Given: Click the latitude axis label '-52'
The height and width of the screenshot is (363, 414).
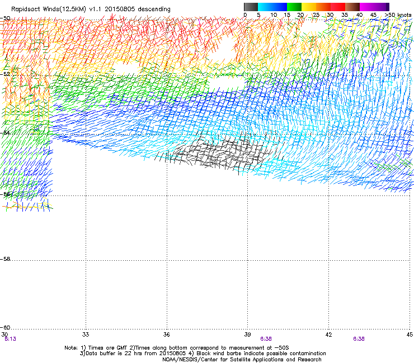Looking at the screenshot, I should (5, 74).
